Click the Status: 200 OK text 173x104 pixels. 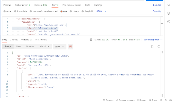[102, 40]
